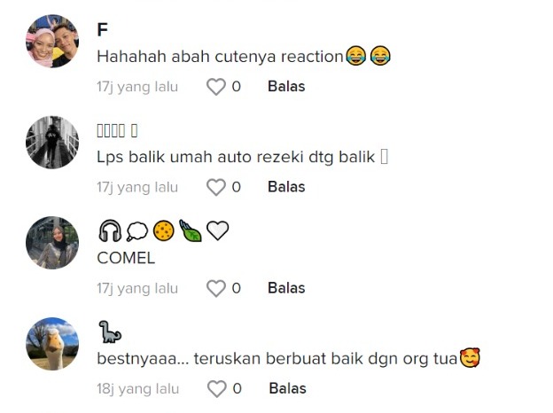Click the like count beside user F's heart
This screenshot has width=553, height=413.
[237, 87]
